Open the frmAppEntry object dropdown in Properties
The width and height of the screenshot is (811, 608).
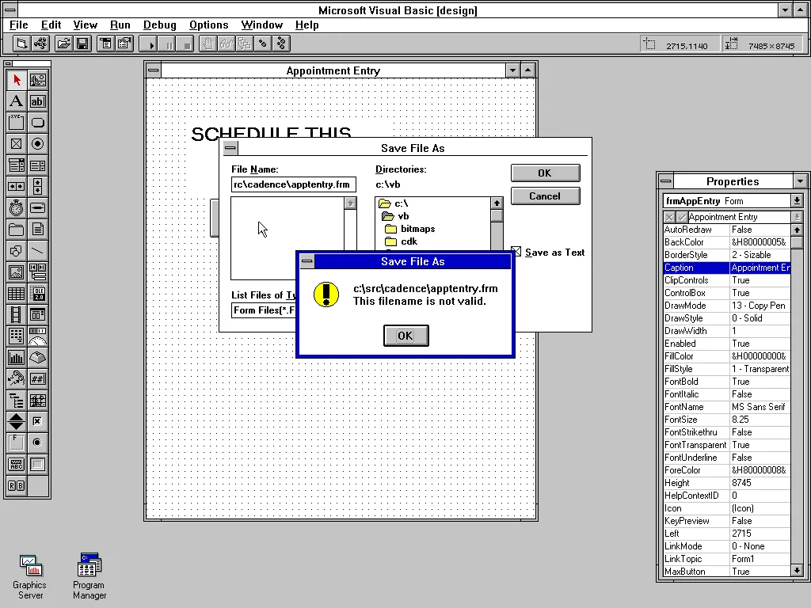[x=797, y=200]
